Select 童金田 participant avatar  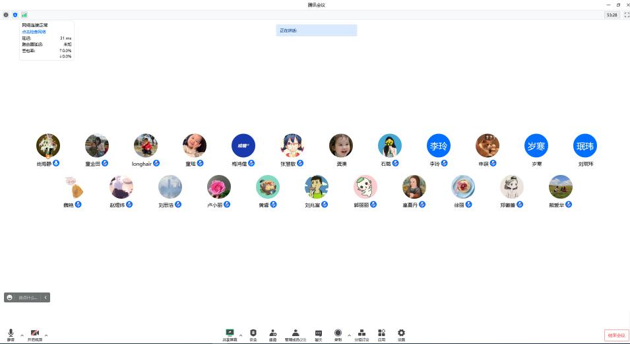click(x=97, y=146)
